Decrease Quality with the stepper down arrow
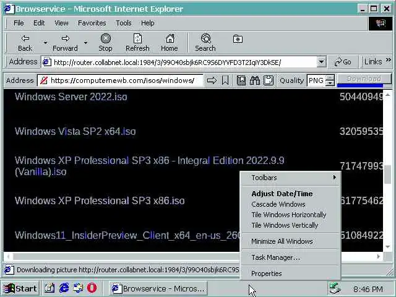The image size is (396, 297). 330,84
